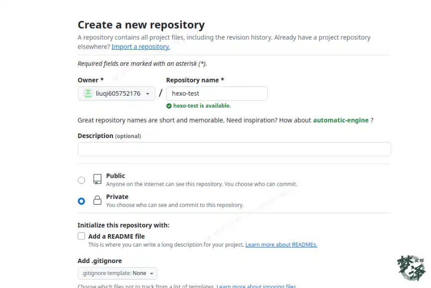Viewport: 431px width, 288px height.
Task: Focus the Repository name field
Action: tap(217, 94)
